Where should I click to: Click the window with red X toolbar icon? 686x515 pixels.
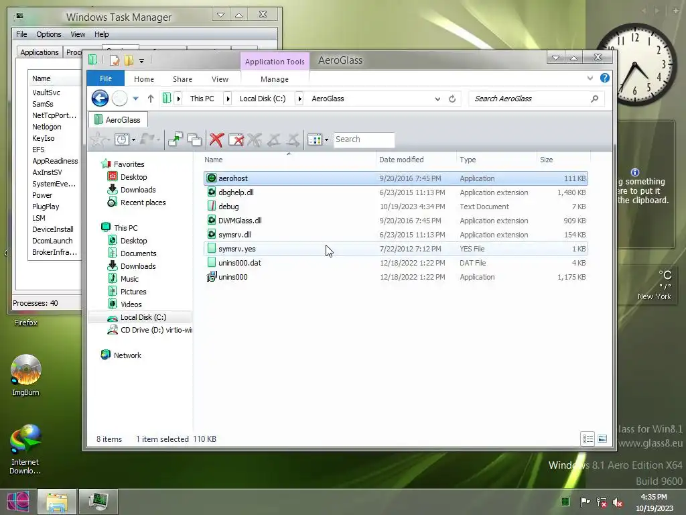tap(236, 139)
